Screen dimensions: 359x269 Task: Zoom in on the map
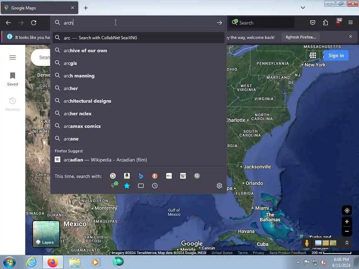coord(347,221)
